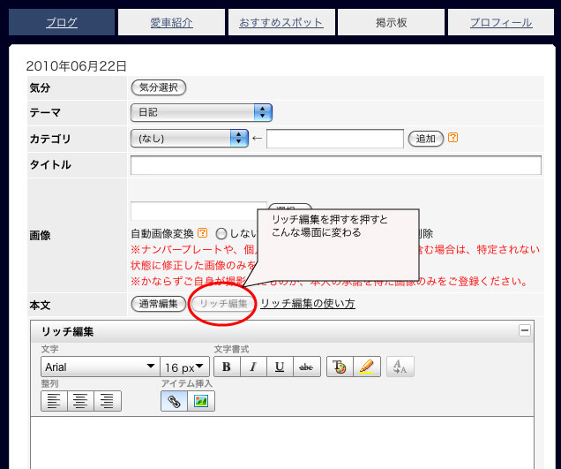Open the リッチ編集の使い方 link
The width and height of the screenshot is (561, 469).
[x=308, y=304]
